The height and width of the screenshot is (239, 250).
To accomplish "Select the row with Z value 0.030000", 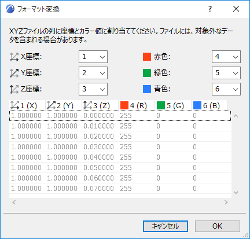I will (x=120, y=147).
